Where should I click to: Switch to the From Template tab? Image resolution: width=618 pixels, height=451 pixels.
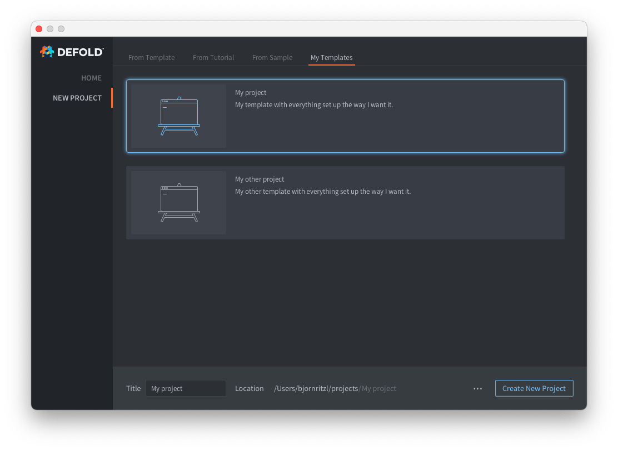pyautogui.click(x=151, y=57)
